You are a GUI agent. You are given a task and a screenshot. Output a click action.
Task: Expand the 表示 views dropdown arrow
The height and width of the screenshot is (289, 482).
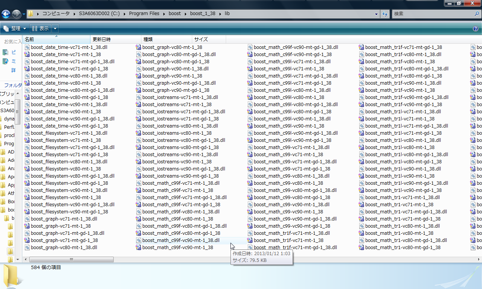point(55,29)
